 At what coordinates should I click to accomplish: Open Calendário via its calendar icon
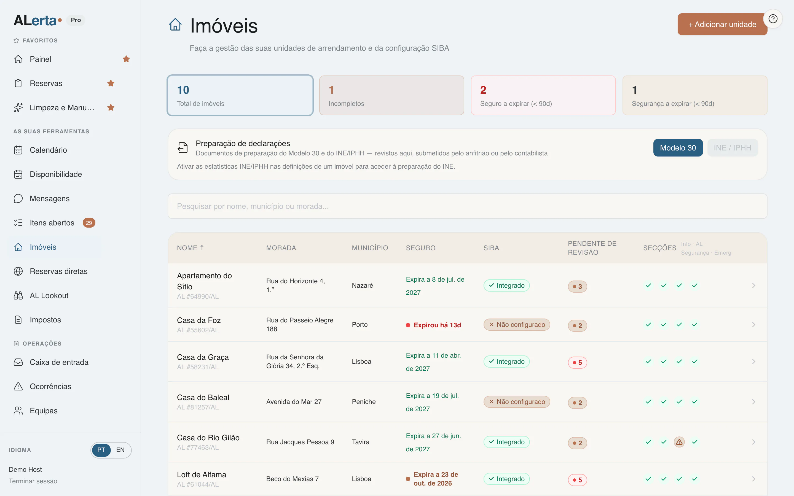(x=18, y=150)
